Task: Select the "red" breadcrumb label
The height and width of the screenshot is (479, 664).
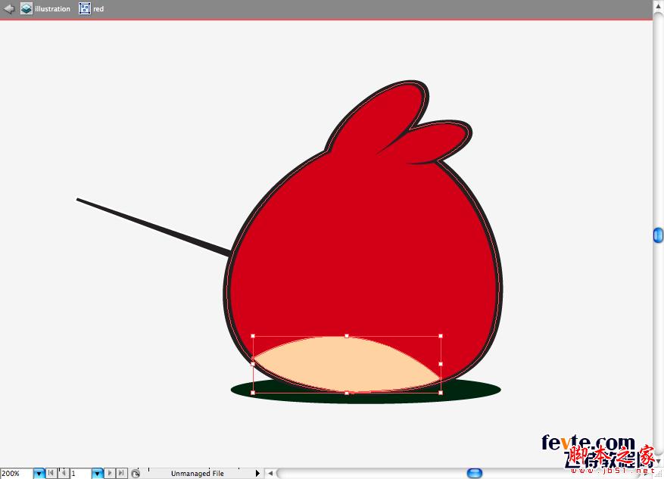Action: (98, 9)
